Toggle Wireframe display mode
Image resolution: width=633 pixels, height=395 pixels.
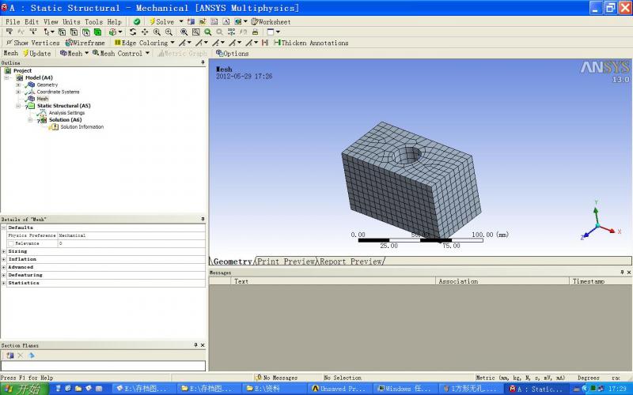point(85,43)
